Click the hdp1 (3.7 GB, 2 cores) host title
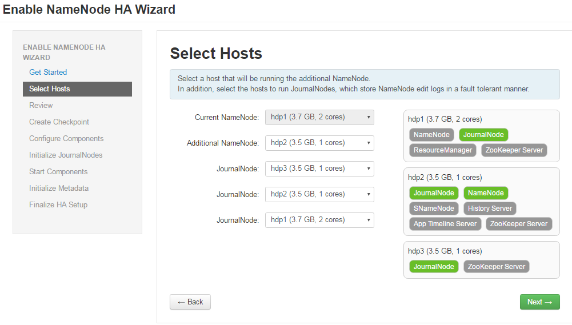Viewport: 572px width, 325px height. pos(445,119)
